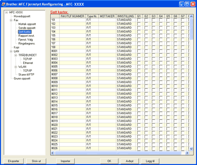
Task: Click FAX/TLF NUMMER cell for #005
Action: click(72, 67)
